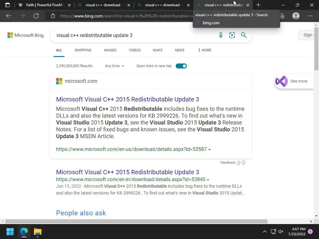Open the Microsoft Bing logo homepage
Screen dimensions: 319x239
click(x=26, y=35)
